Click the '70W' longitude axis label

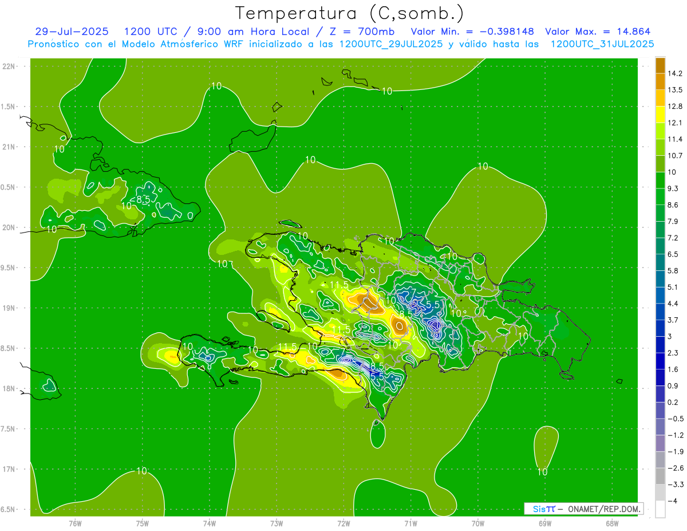478,523
